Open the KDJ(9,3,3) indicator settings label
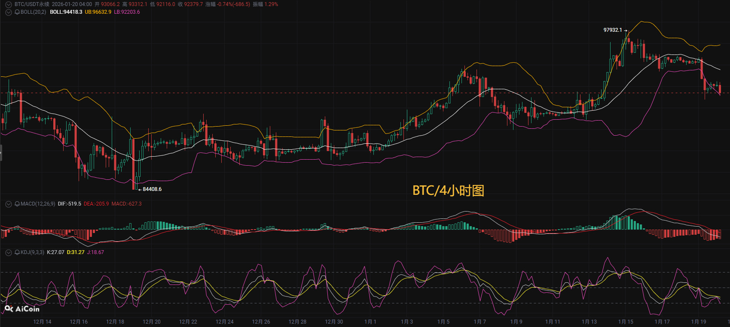This screenshot has height=327, width=730. [x=32, y=252]
